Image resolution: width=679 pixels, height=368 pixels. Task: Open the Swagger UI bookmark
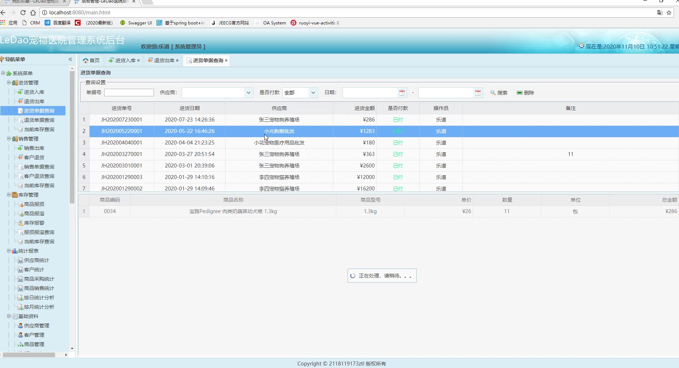(x=136, y=23)
